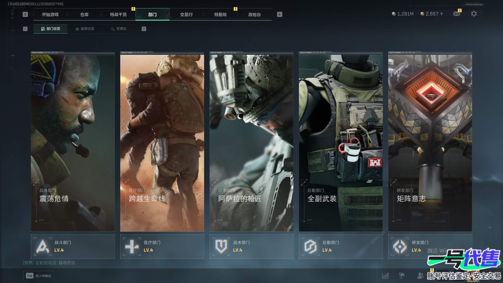Click the flags icon in bottom bar

pyautogui.click(x=401, y=276)
